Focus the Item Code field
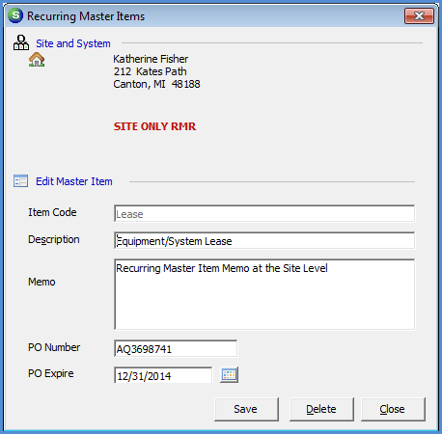Screen dimensions: 442x434 click(264, 214)
